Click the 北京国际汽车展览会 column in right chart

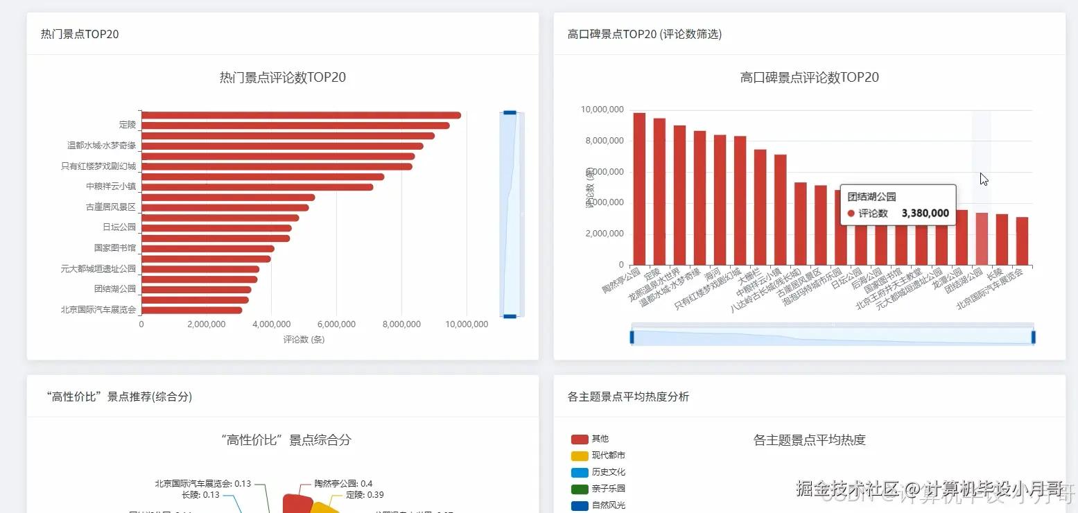1022,241
